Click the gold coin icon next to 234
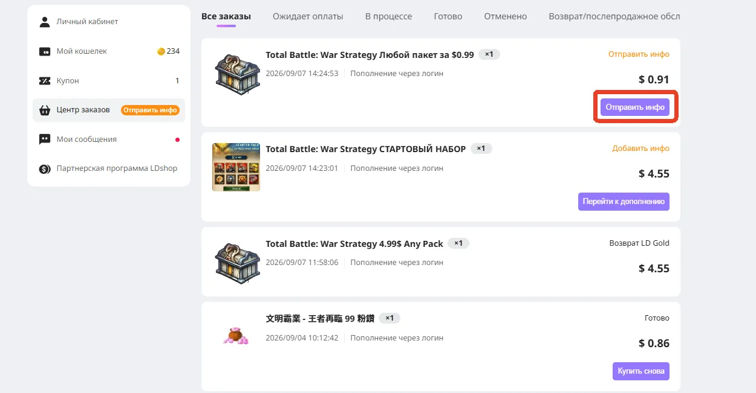Viewport: 756px width, 393px height. click(161, 51)
